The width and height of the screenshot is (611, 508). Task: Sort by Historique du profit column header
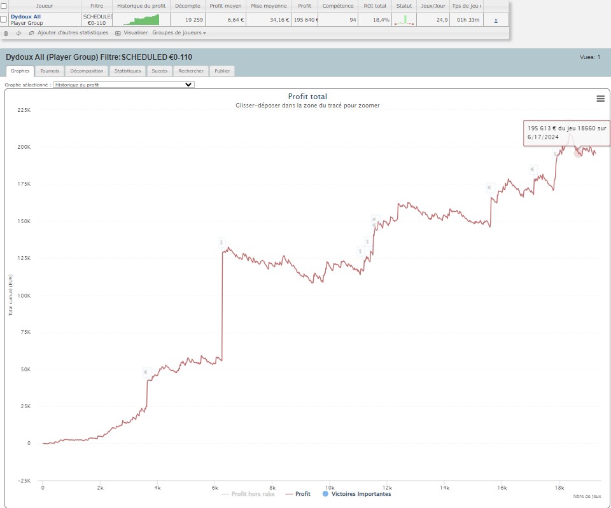pyautogui.click(x=141, y=6)
